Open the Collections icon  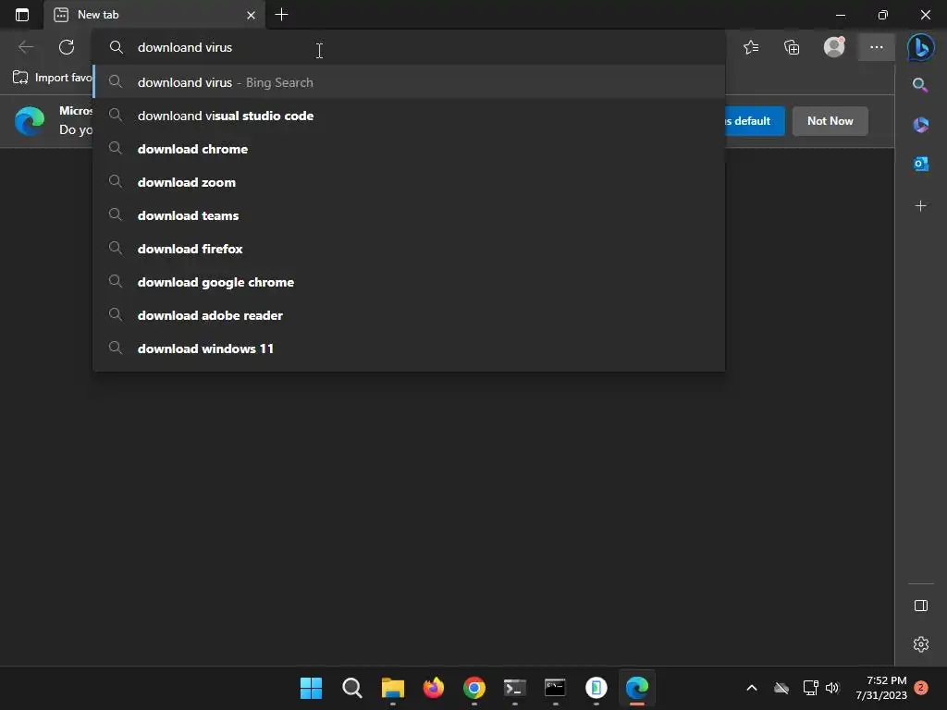[x=792, y=47]
